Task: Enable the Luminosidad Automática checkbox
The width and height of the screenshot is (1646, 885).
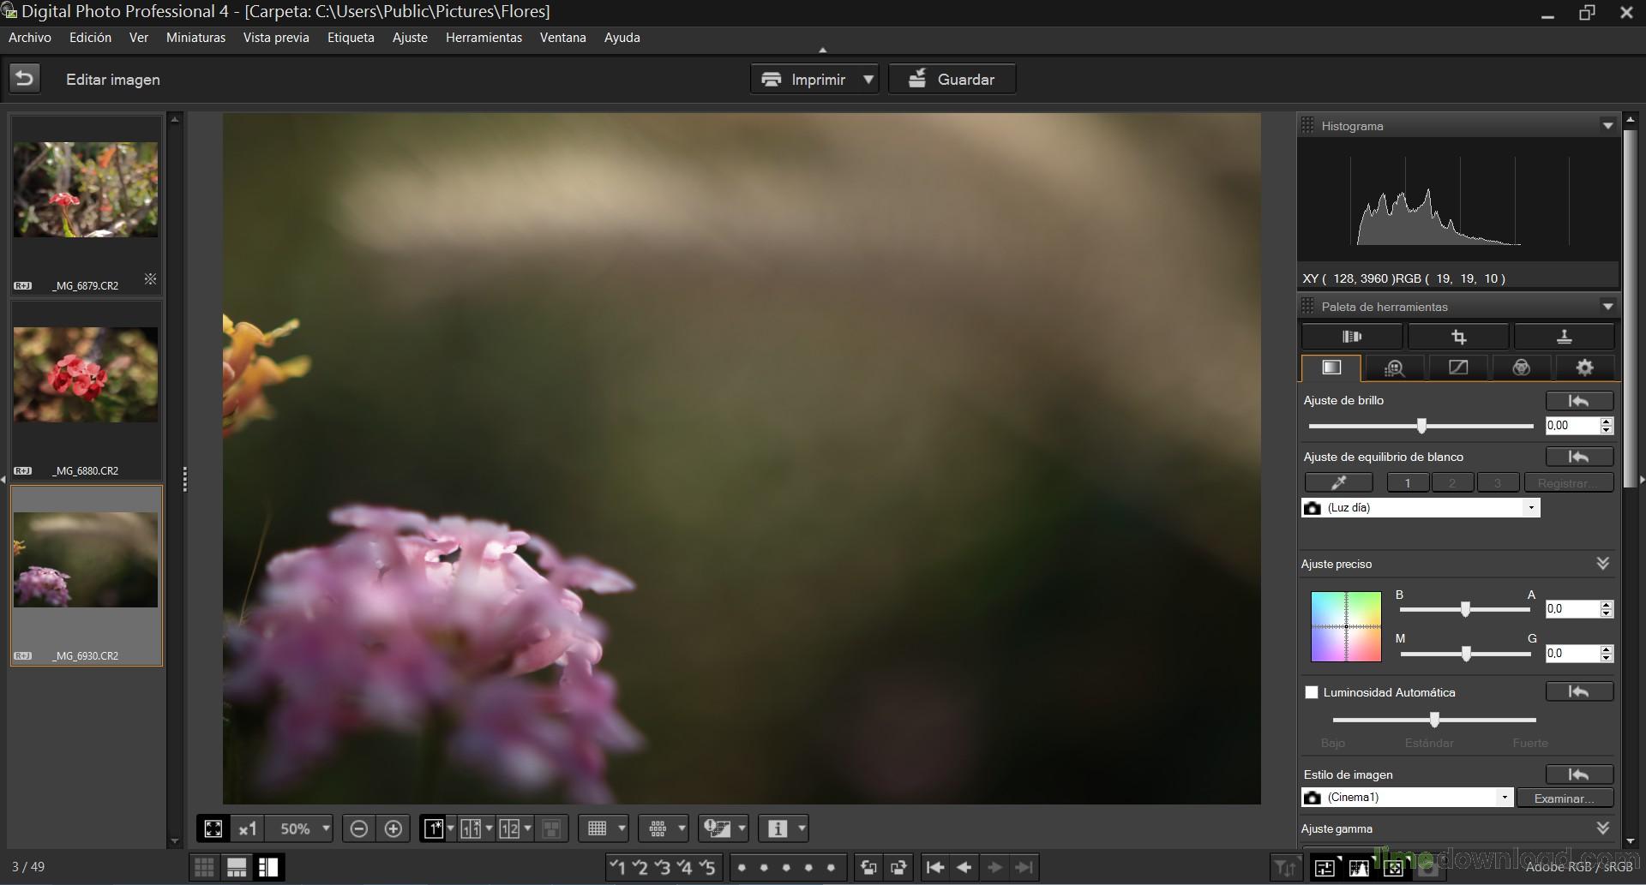Action: click(1313, 691)
